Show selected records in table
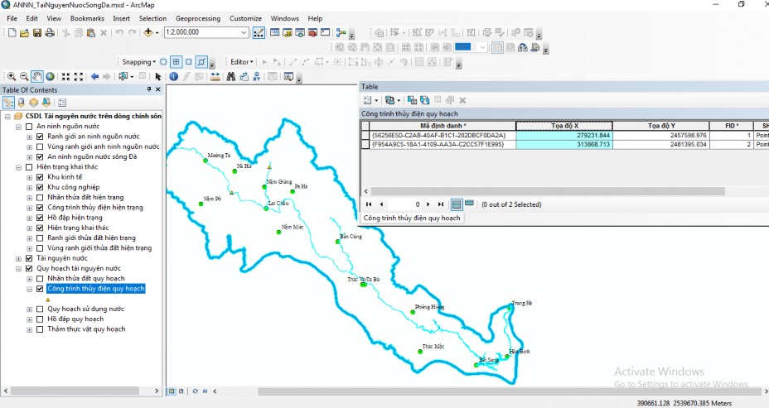The image size is (769, 408). (469, 204)
